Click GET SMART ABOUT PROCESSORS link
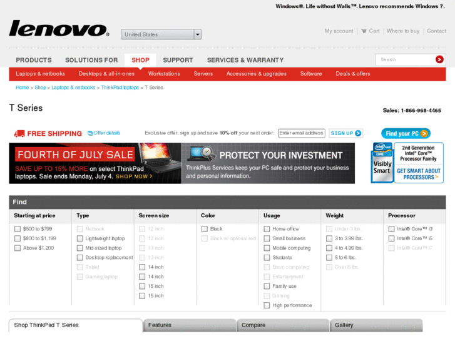The image size is (455, 341). pos(419,174)
